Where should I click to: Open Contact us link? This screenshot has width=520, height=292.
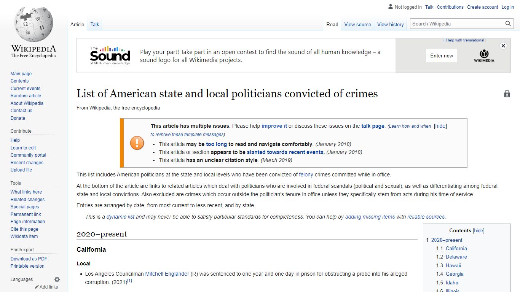tap(21, 111)
